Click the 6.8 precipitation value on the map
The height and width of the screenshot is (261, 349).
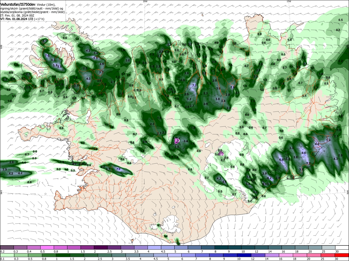[x=282, y=160]
